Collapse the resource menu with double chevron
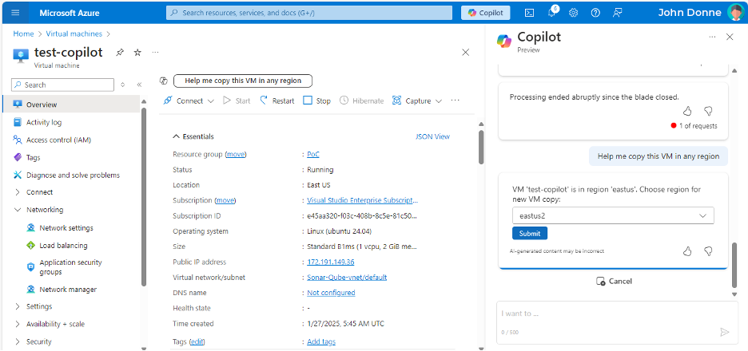748x351 pixels. point(139,85)
